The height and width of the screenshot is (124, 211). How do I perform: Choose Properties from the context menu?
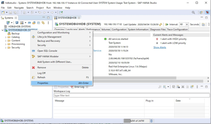click(43, 83)
